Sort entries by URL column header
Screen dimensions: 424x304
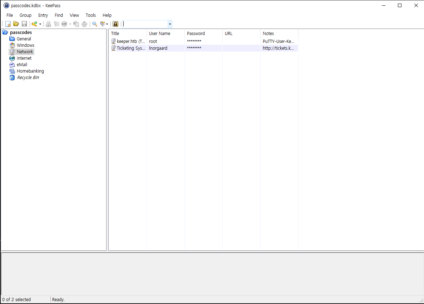click(241, 34)
